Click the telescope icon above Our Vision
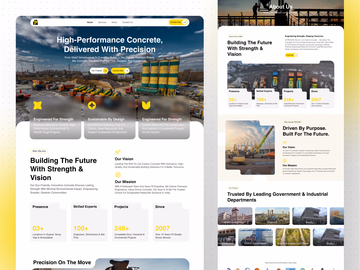Viewport: 360px width, 270px height. (118, 152)
